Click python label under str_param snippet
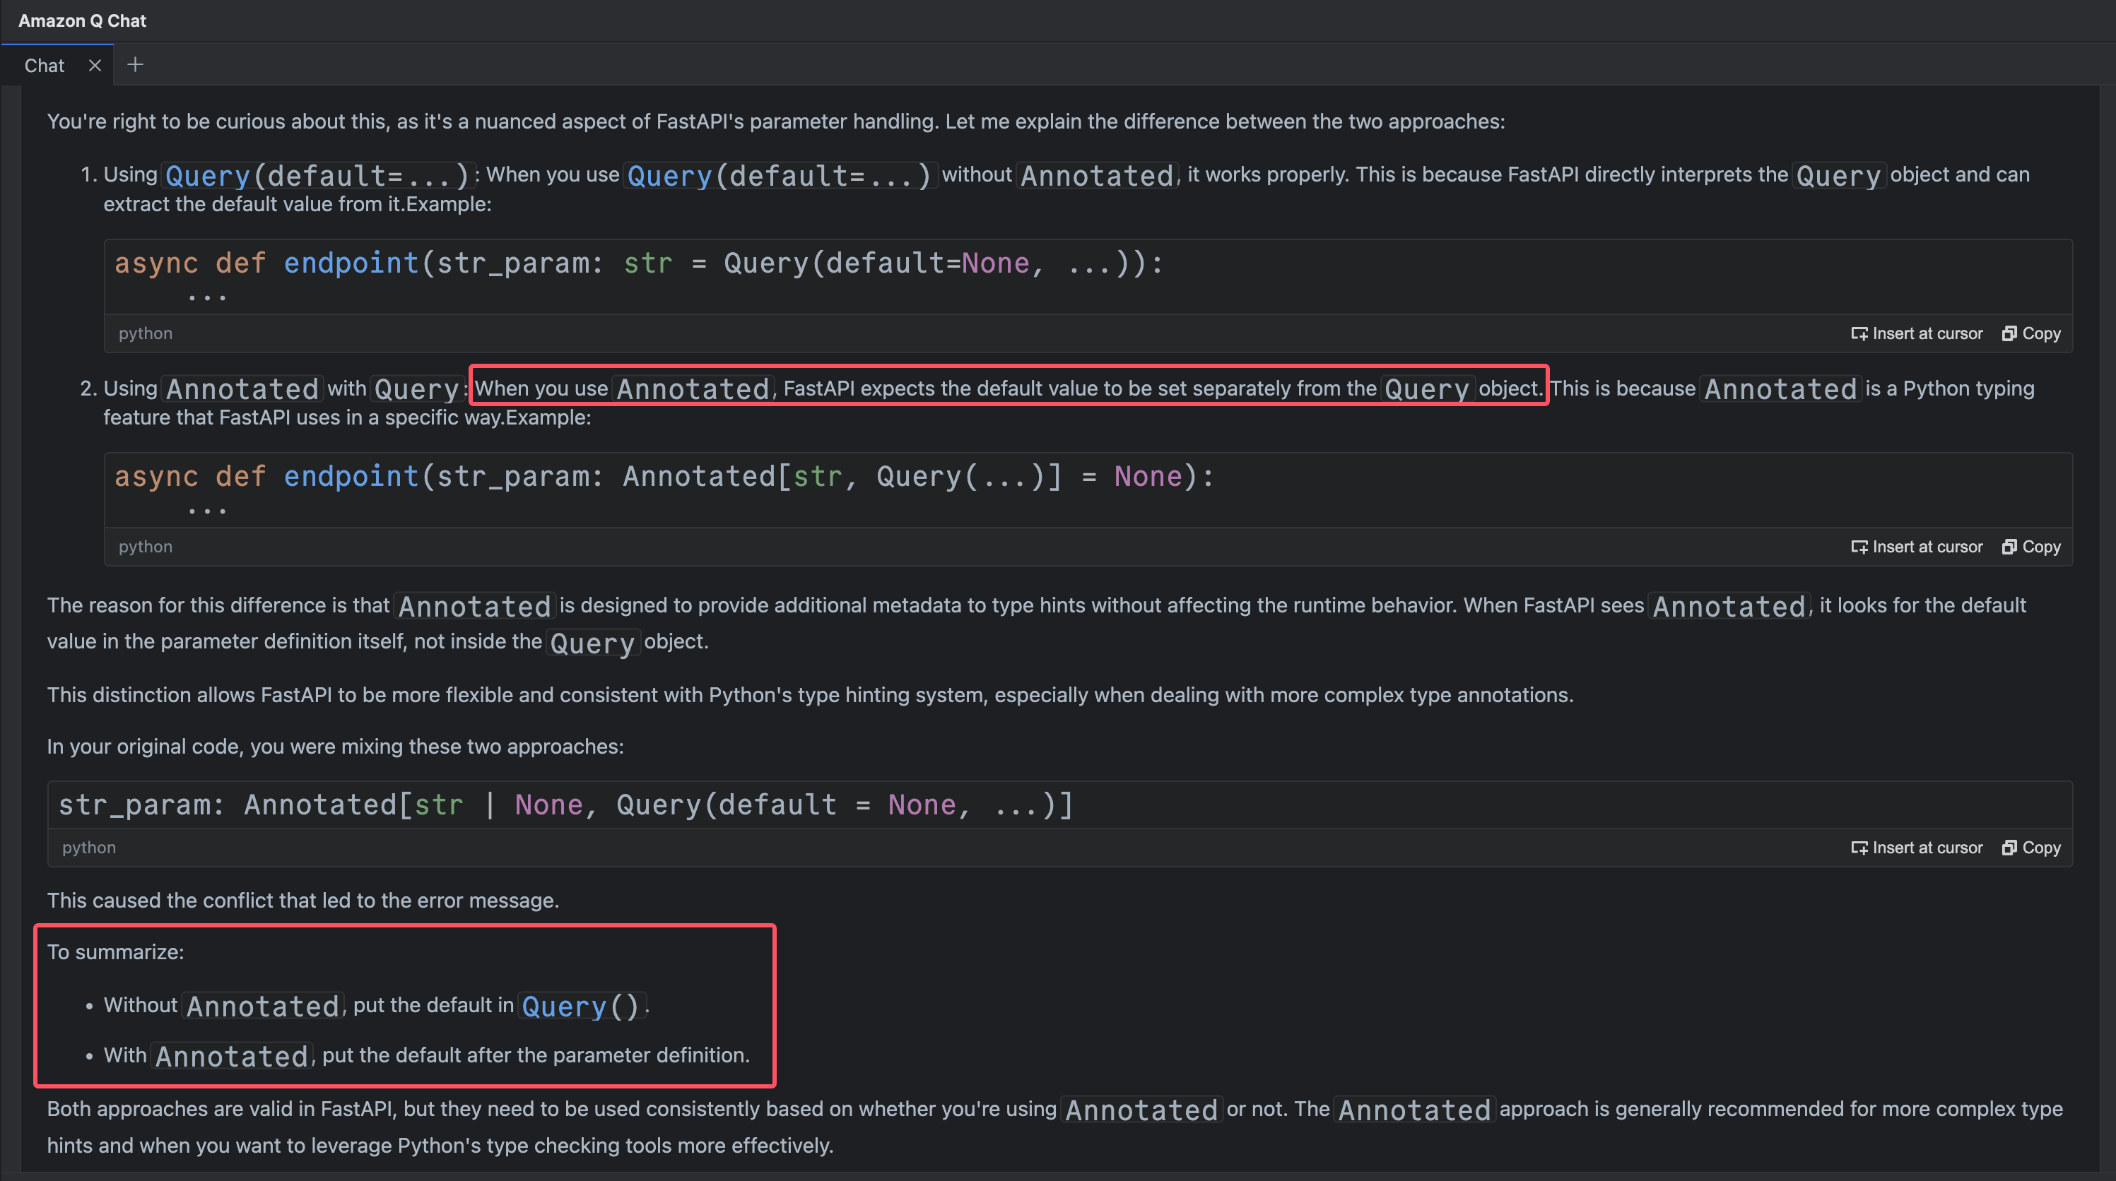2116x1181 pixels. [88, 847]
